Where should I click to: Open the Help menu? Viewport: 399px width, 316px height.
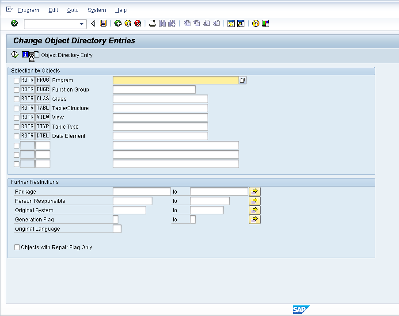click(x=121, y=10)
